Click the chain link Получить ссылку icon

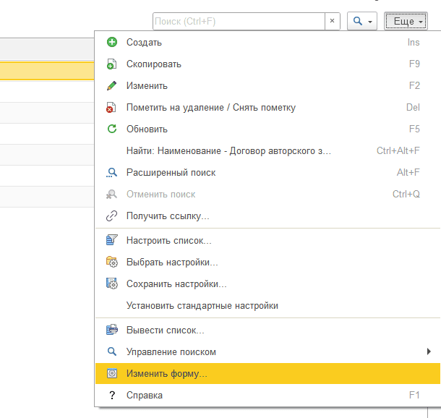click(111, 216)
